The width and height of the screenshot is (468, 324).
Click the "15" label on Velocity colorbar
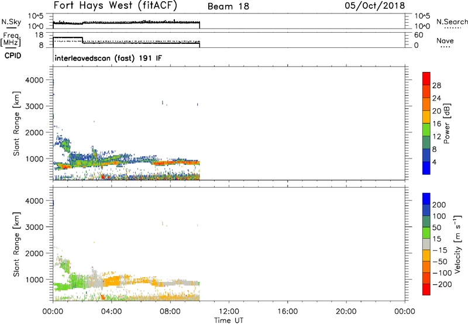(x=436, y=239)
